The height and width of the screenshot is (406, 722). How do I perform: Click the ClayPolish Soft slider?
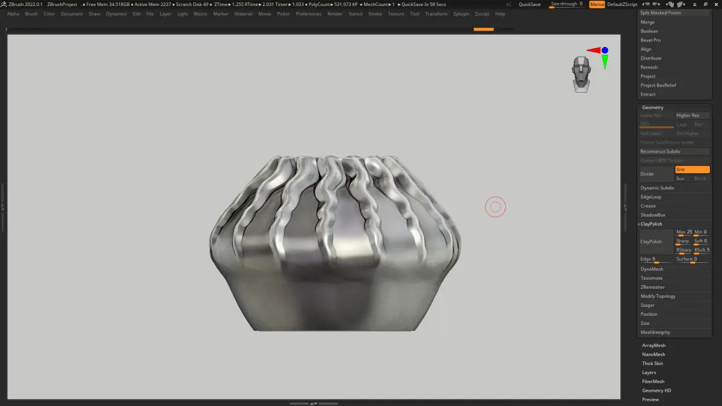click(x=702, y=242)
